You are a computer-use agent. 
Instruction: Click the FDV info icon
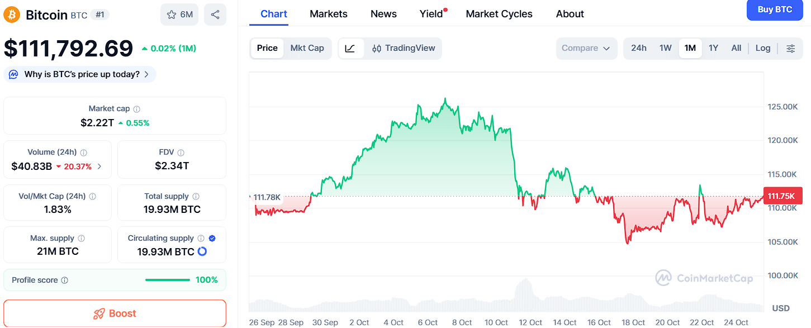(181, 153)
